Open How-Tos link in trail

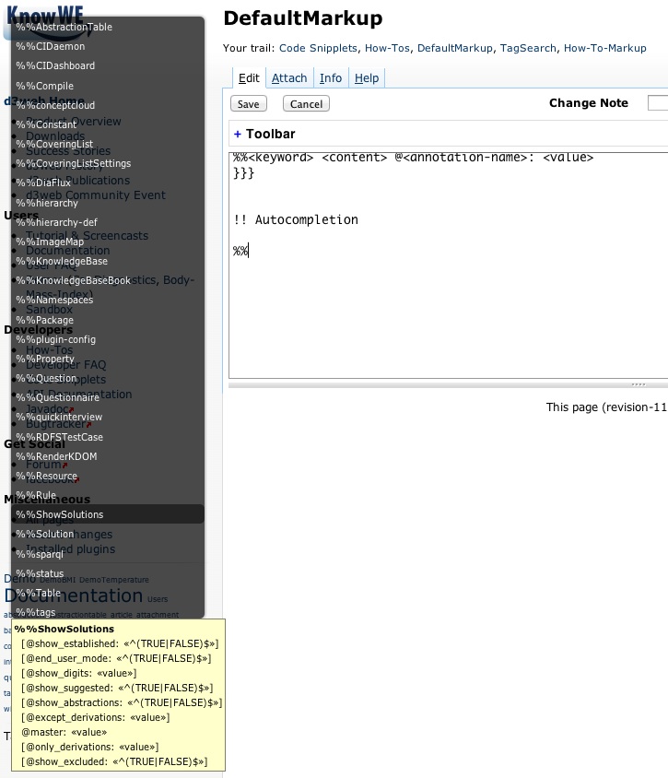387,48
